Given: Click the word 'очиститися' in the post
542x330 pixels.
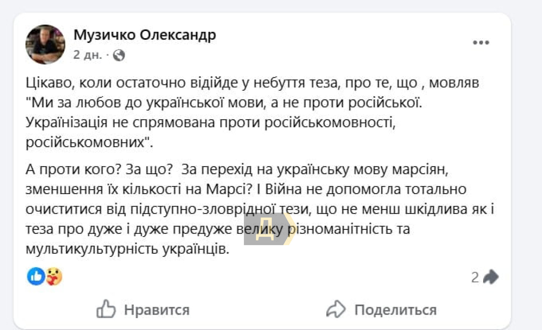Looking at the screenshot, I should [64, 209].
